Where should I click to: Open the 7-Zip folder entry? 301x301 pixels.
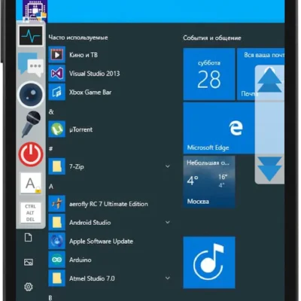click(110, 166)
